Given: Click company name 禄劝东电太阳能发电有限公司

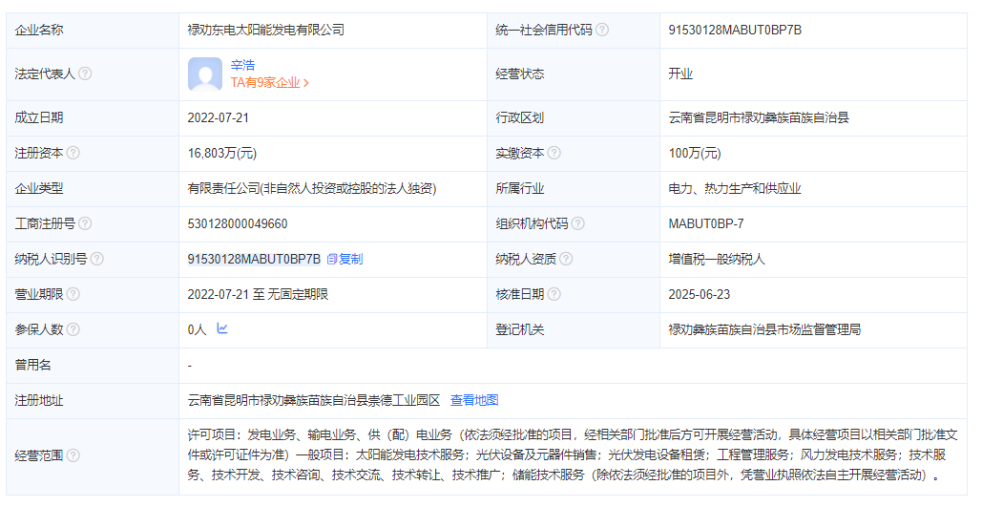Looking at the screenshot, I should pos(265,30).
